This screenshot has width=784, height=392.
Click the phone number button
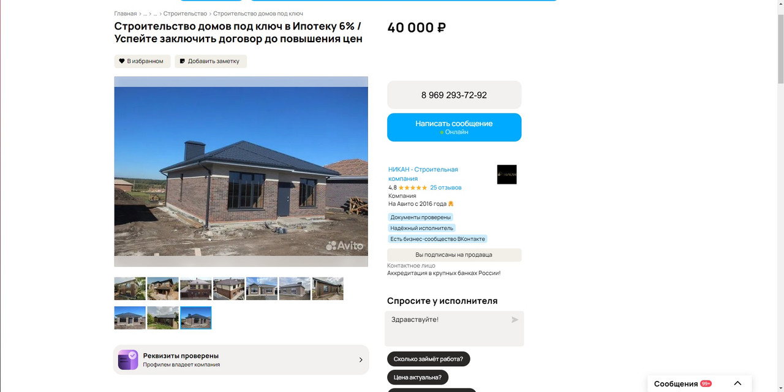click(x=454, y=95)
